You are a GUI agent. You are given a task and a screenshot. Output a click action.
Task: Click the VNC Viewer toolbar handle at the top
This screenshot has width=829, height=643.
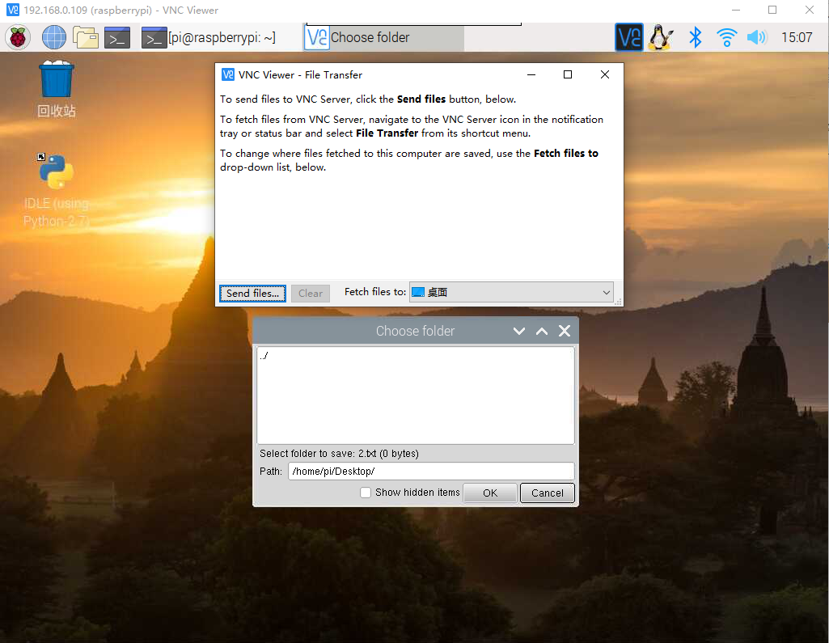(x=414, y=23)
